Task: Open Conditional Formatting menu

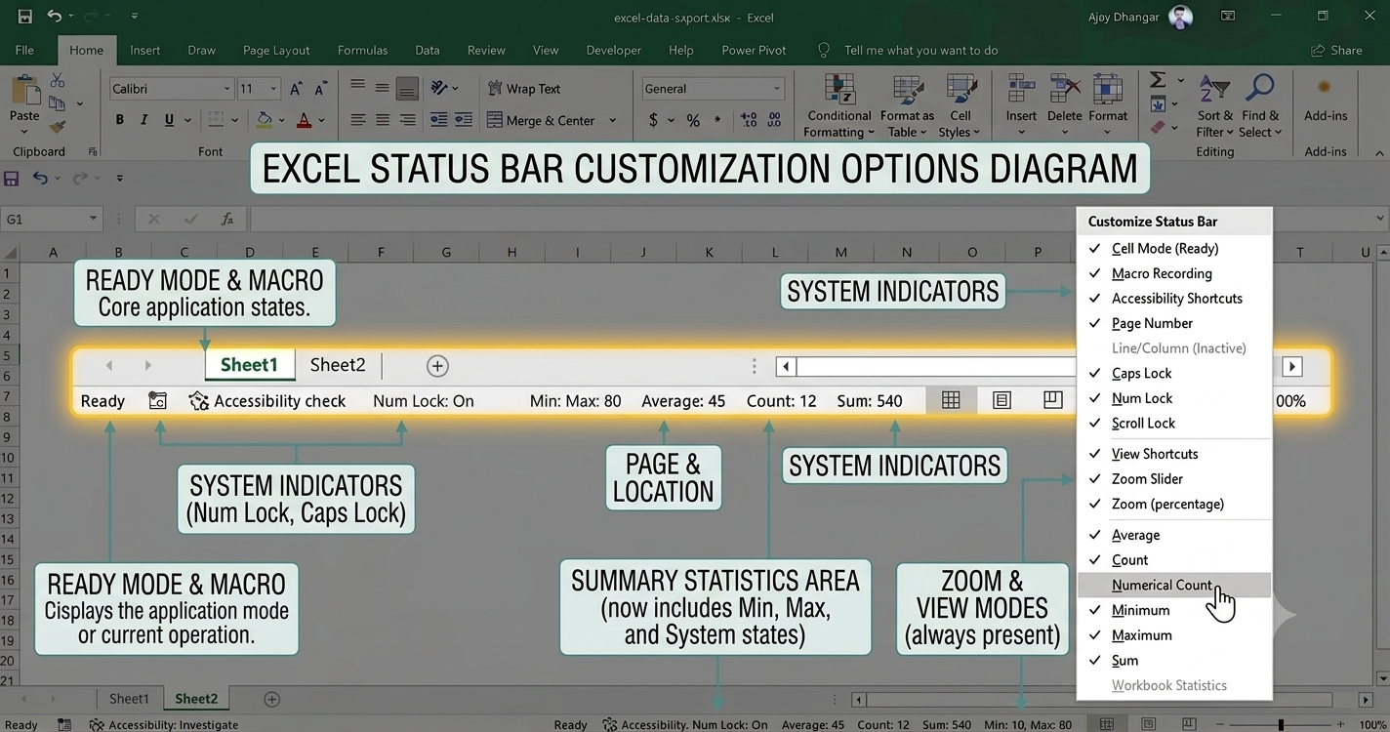Action: click(839, 105)
